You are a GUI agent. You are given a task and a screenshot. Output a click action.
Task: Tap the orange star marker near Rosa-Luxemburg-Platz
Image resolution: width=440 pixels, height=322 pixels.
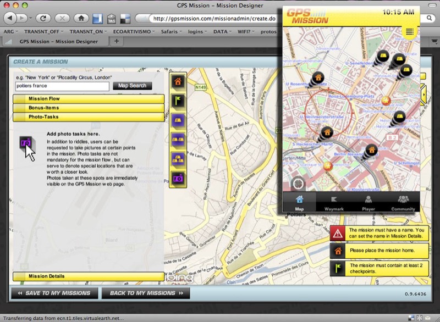coord(386,100)
